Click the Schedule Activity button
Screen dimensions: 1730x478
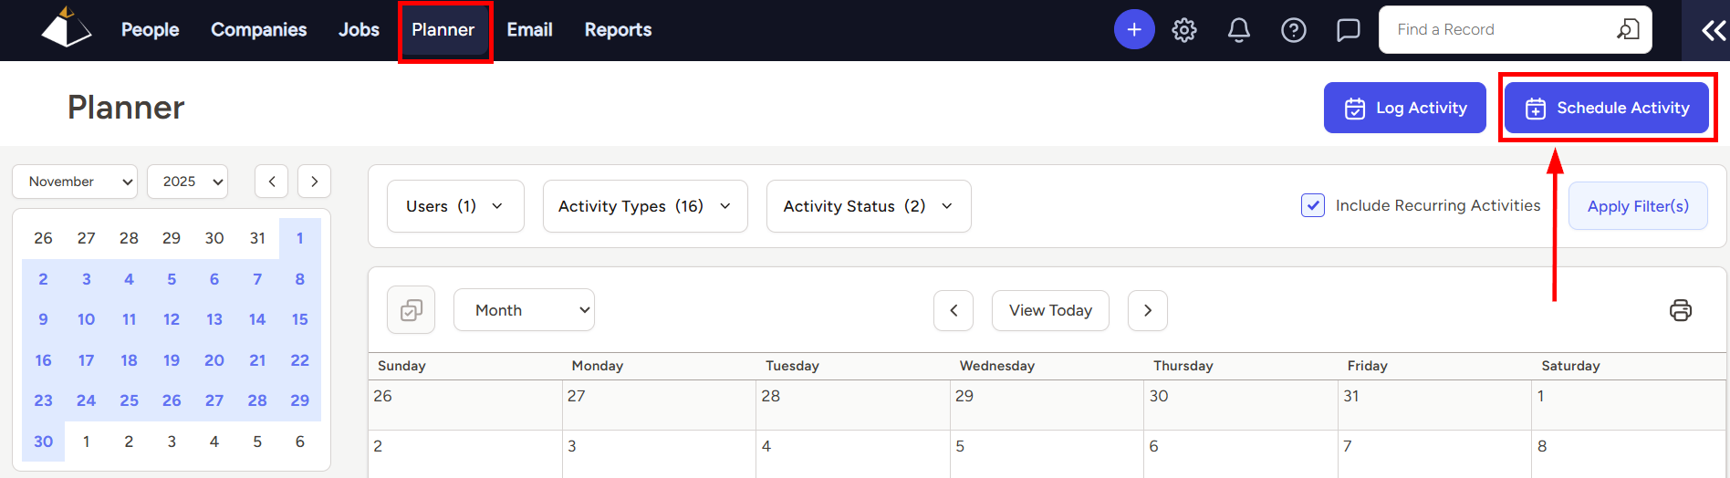1607,108
